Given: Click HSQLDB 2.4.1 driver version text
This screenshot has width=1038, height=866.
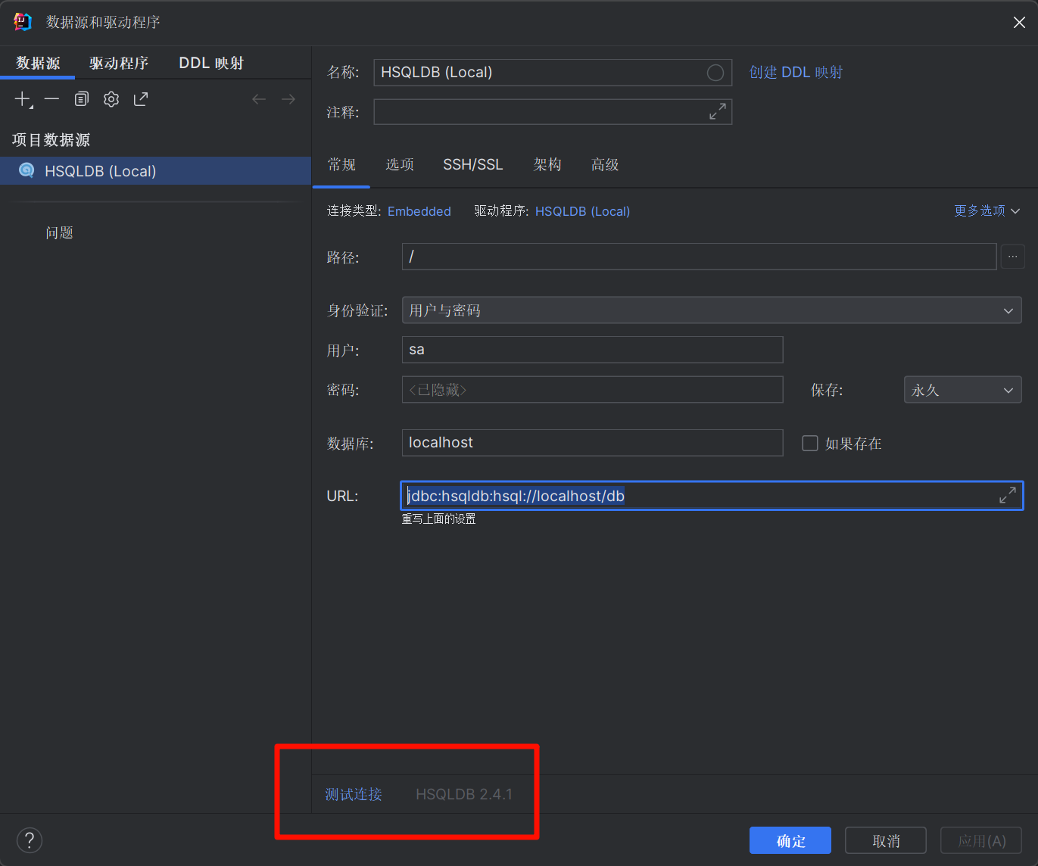Looking at the screenshot, I should tap(464, 794).
